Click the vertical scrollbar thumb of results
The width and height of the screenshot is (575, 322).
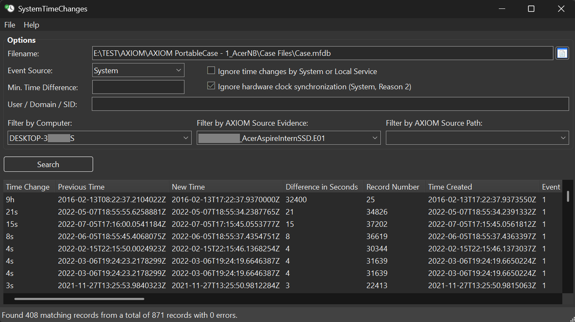568,196
